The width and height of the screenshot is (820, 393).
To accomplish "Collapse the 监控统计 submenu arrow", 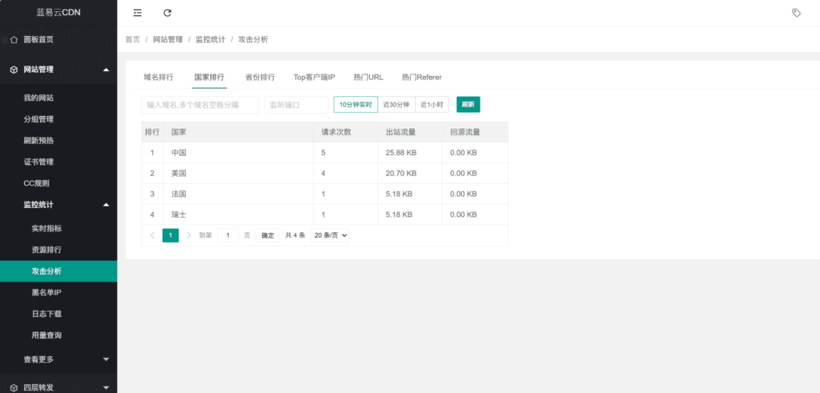I will (107, 205).
